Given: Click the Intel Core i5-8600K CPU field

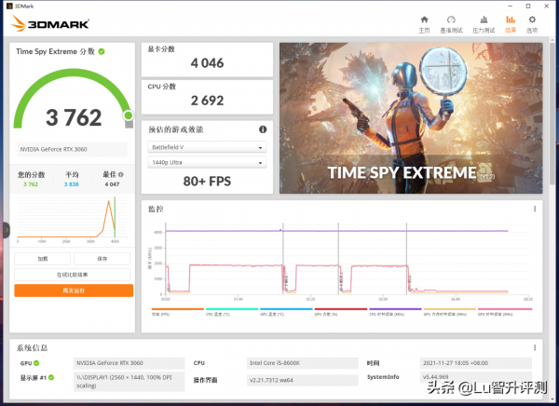Looking at the screenshot, I should (x=302, y=363).
